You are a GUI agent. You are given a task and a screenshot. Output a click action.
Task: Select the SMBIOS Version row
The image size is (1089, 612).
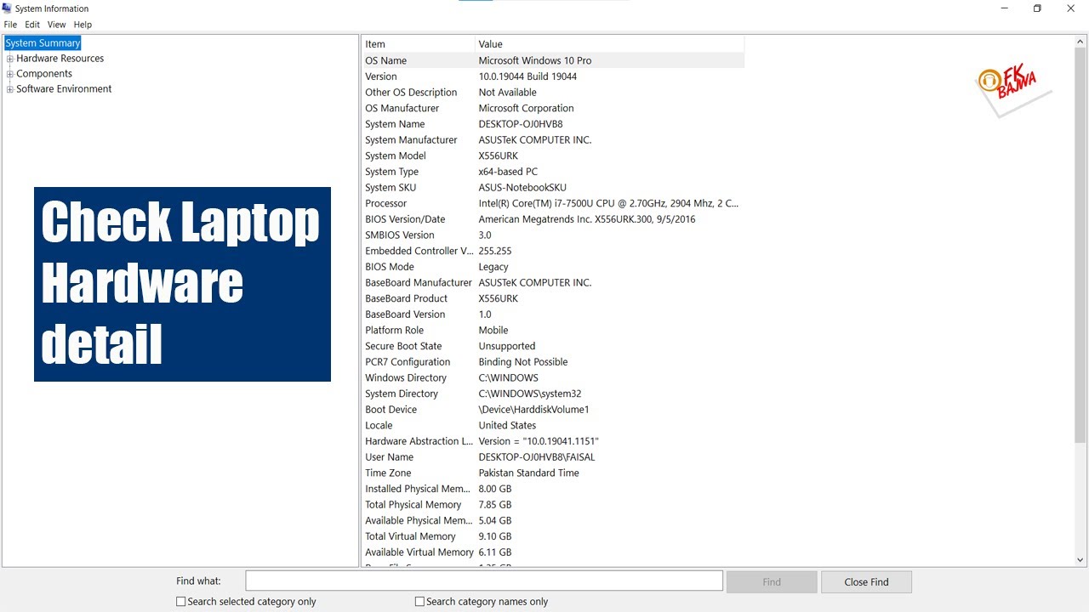(x=553, y=235)
